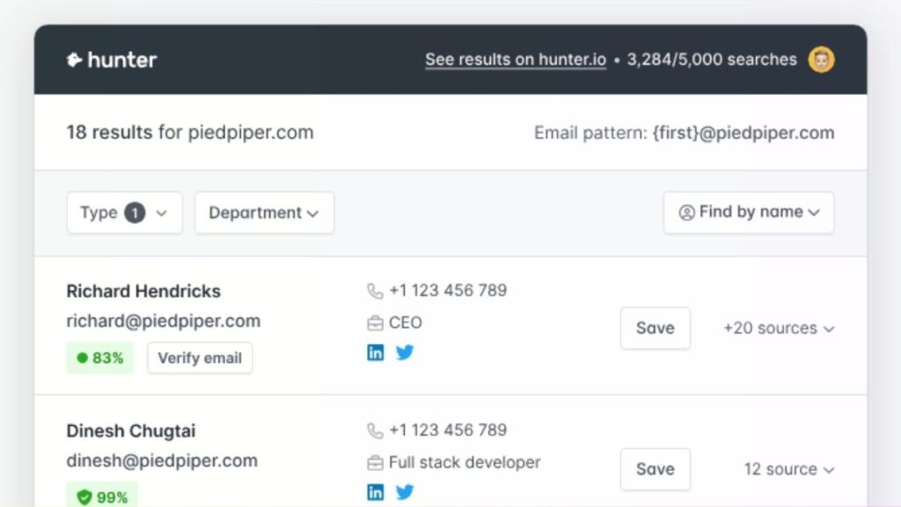901x507 pixels.
Task: Open Richard Hendricks' LinkedIn profile
Action: (376, 352)
